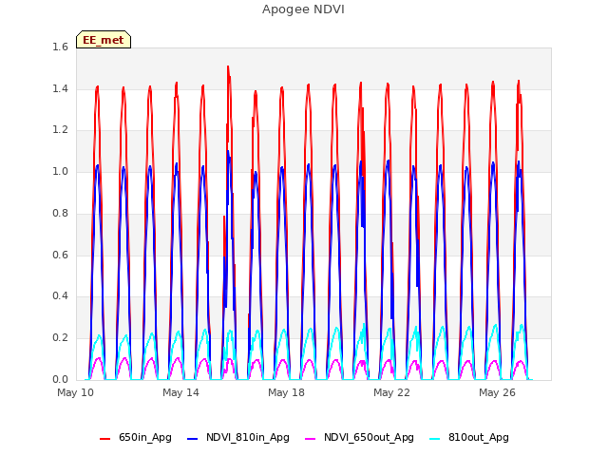This screenshot has width=608, height=456.
Task: Click the 0.6 y-axis label
Action: coord(60,255)
